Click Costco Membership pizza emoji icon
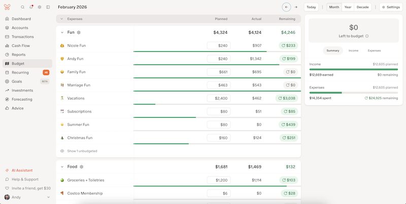Image resolution: width=406 pixels, height=204 pixels. (62, 193)
